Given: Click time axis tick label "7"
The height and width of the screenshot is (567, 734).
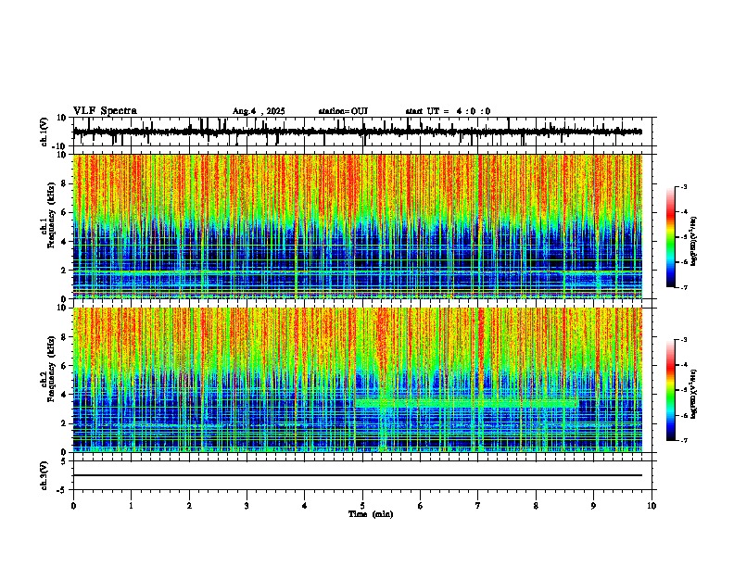Looking at the screenshot, I should coord(478,506).
